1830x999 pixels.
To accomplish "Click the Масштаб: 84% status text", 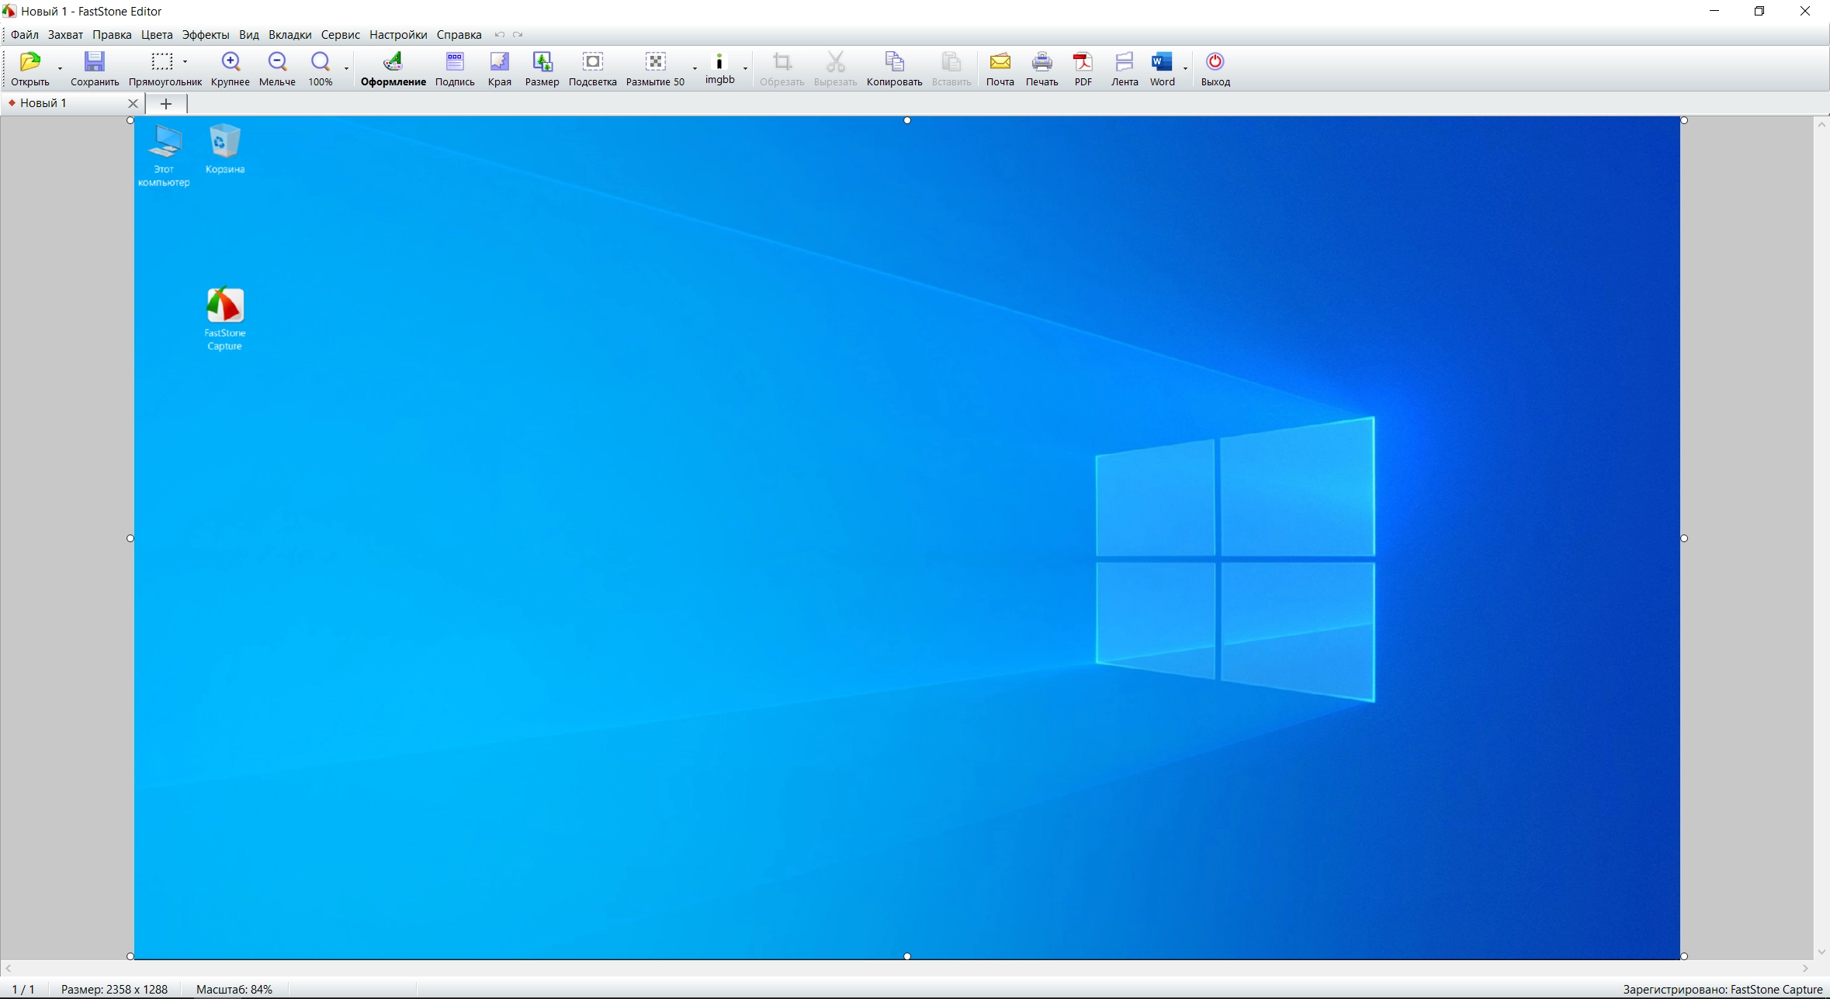I will pos(234,990).
